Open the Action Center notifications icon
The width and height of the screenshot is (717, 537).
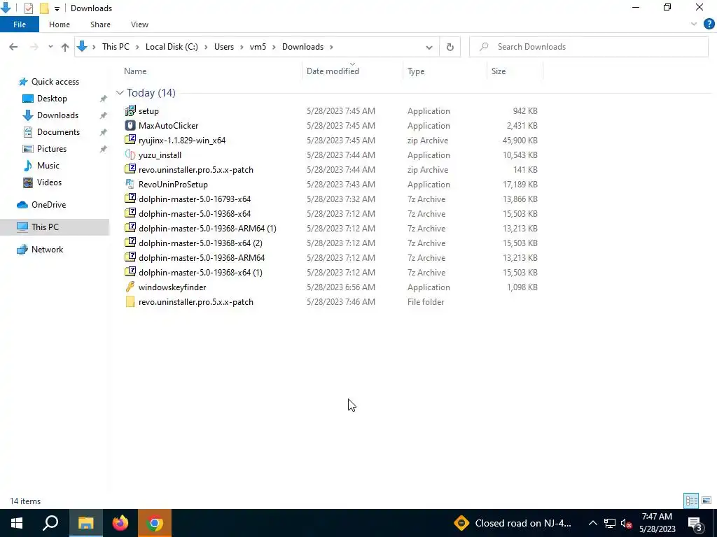point(695,524)
